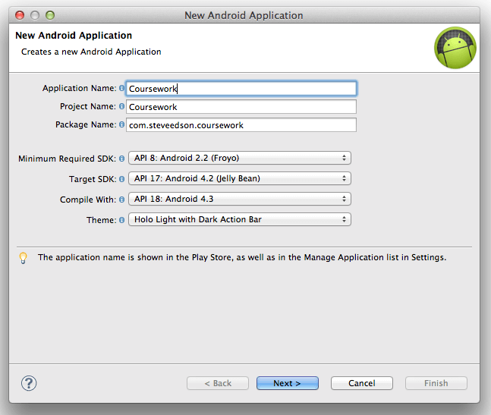Viewport: 491px width, 415px height.
Task: Open the Theme dropdown menu
Action: click(239, 220)
